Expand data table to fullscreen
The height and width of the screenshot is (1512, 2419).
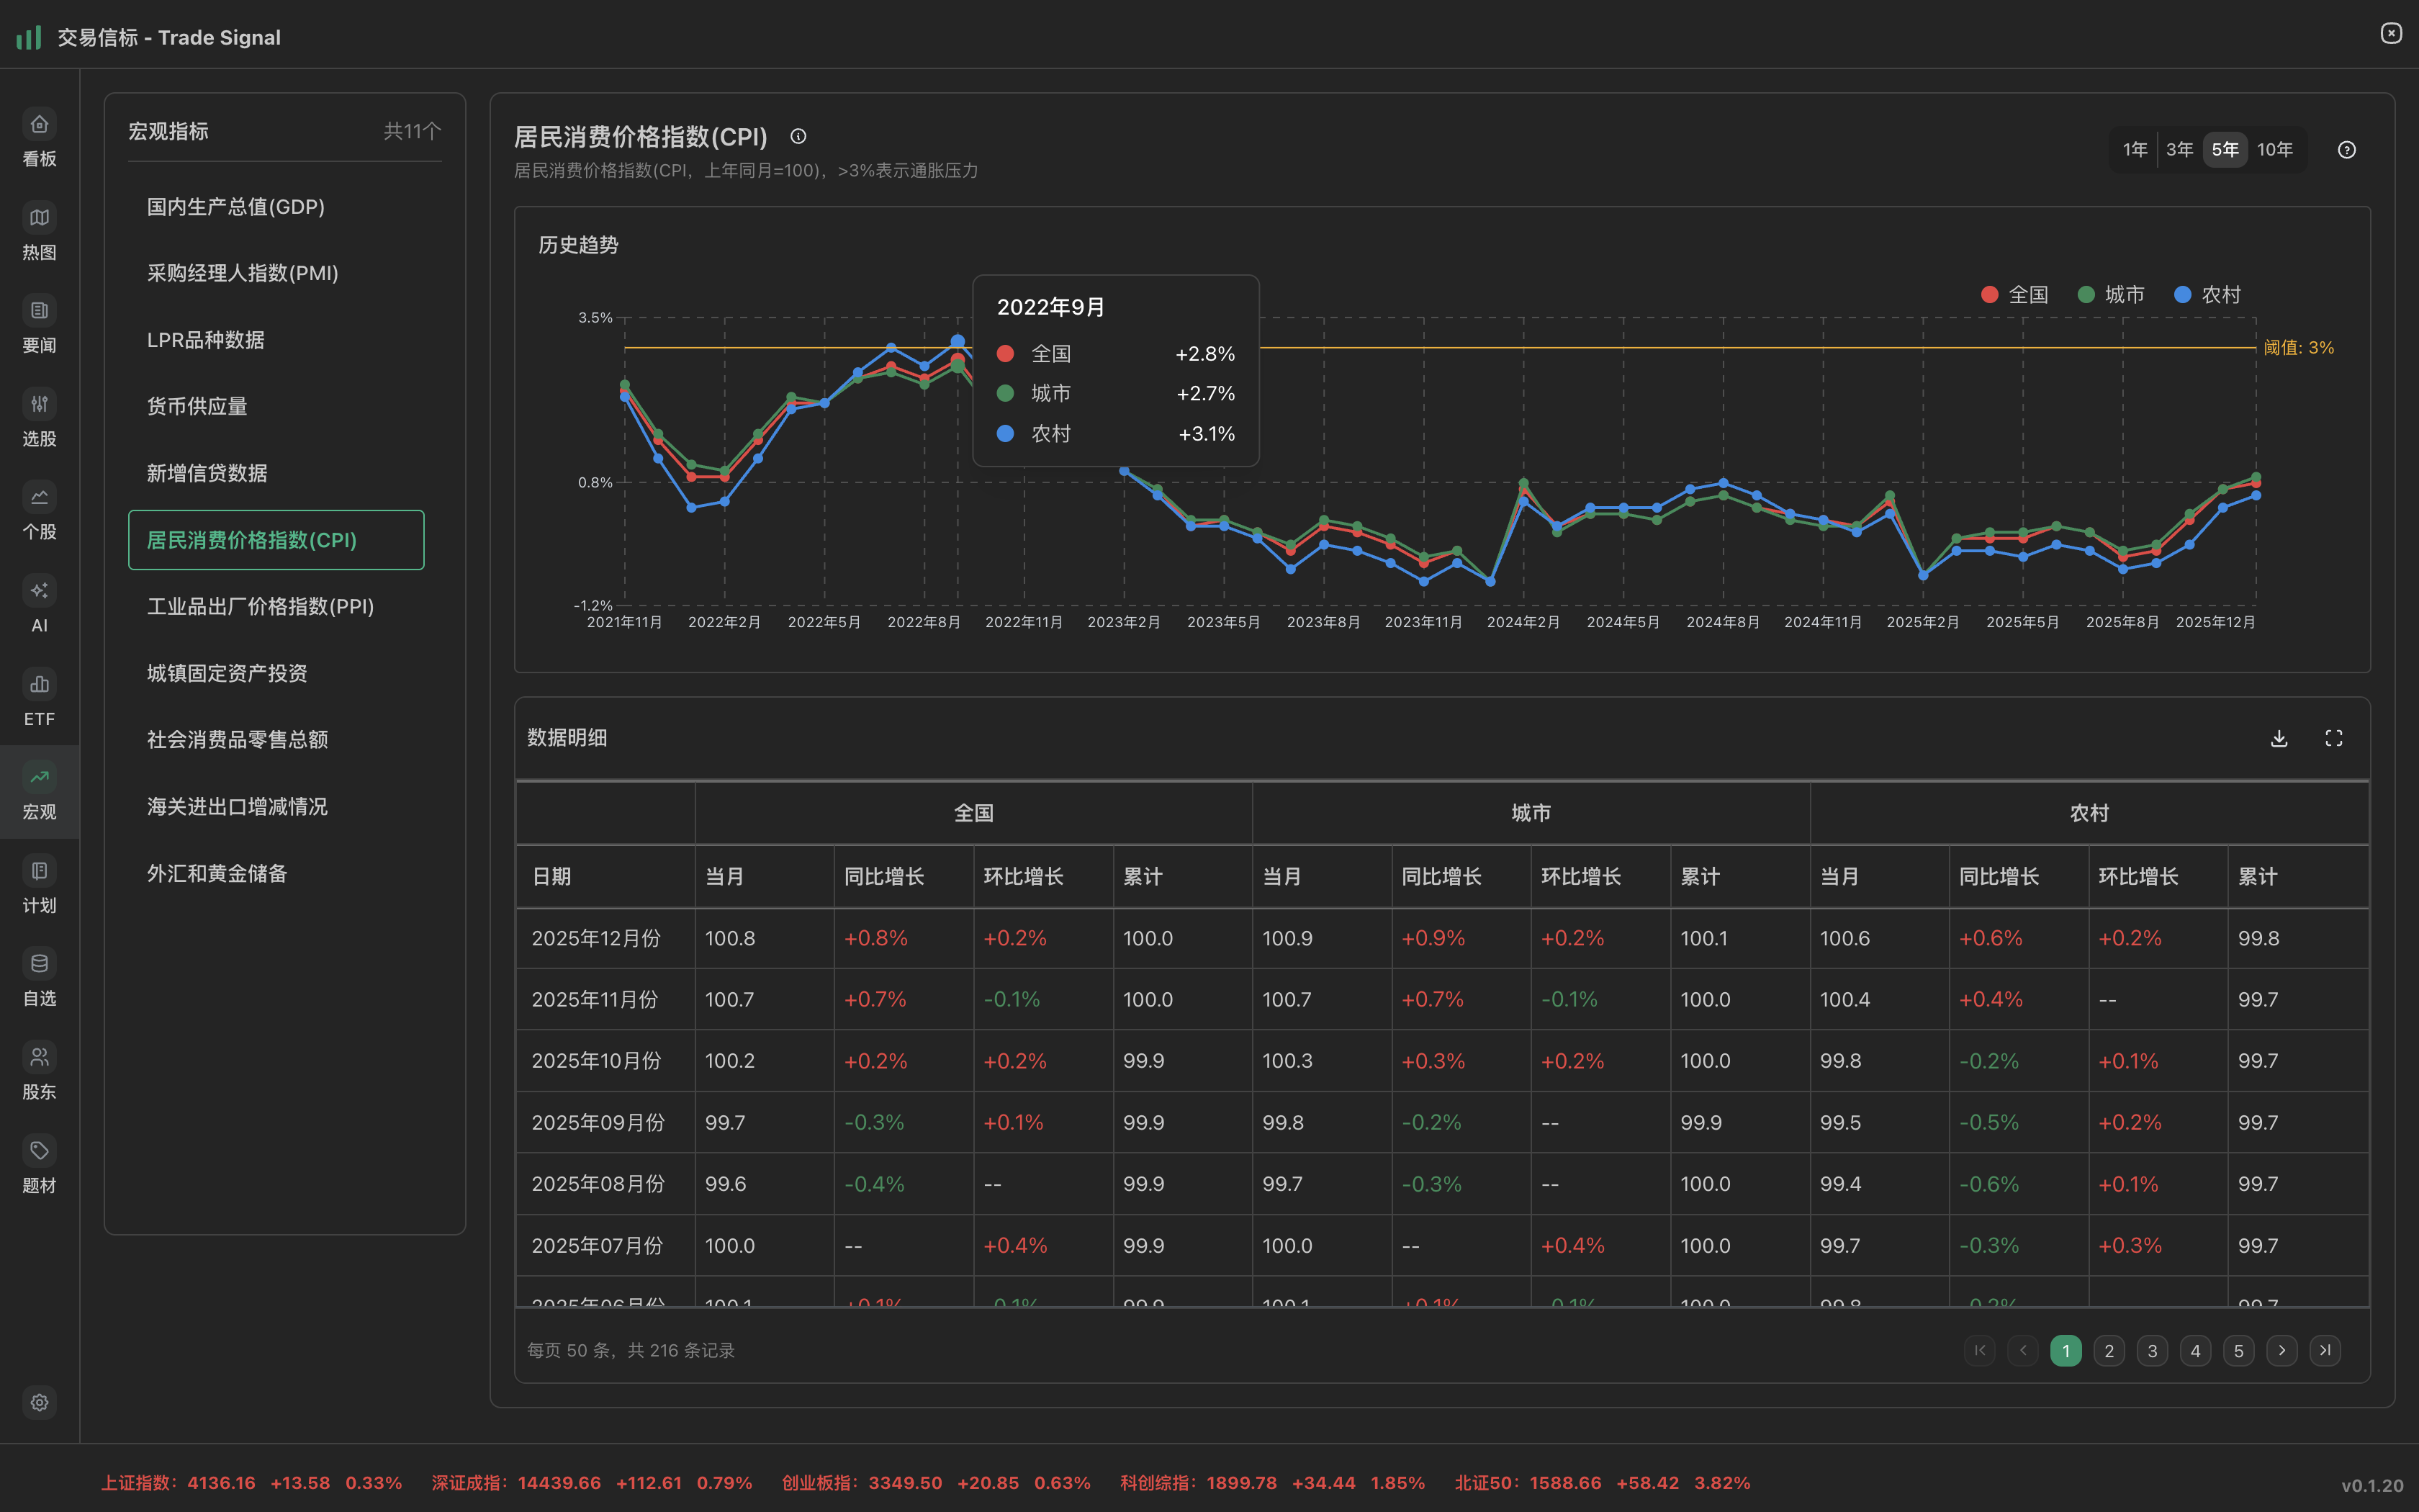[2334, 738]
